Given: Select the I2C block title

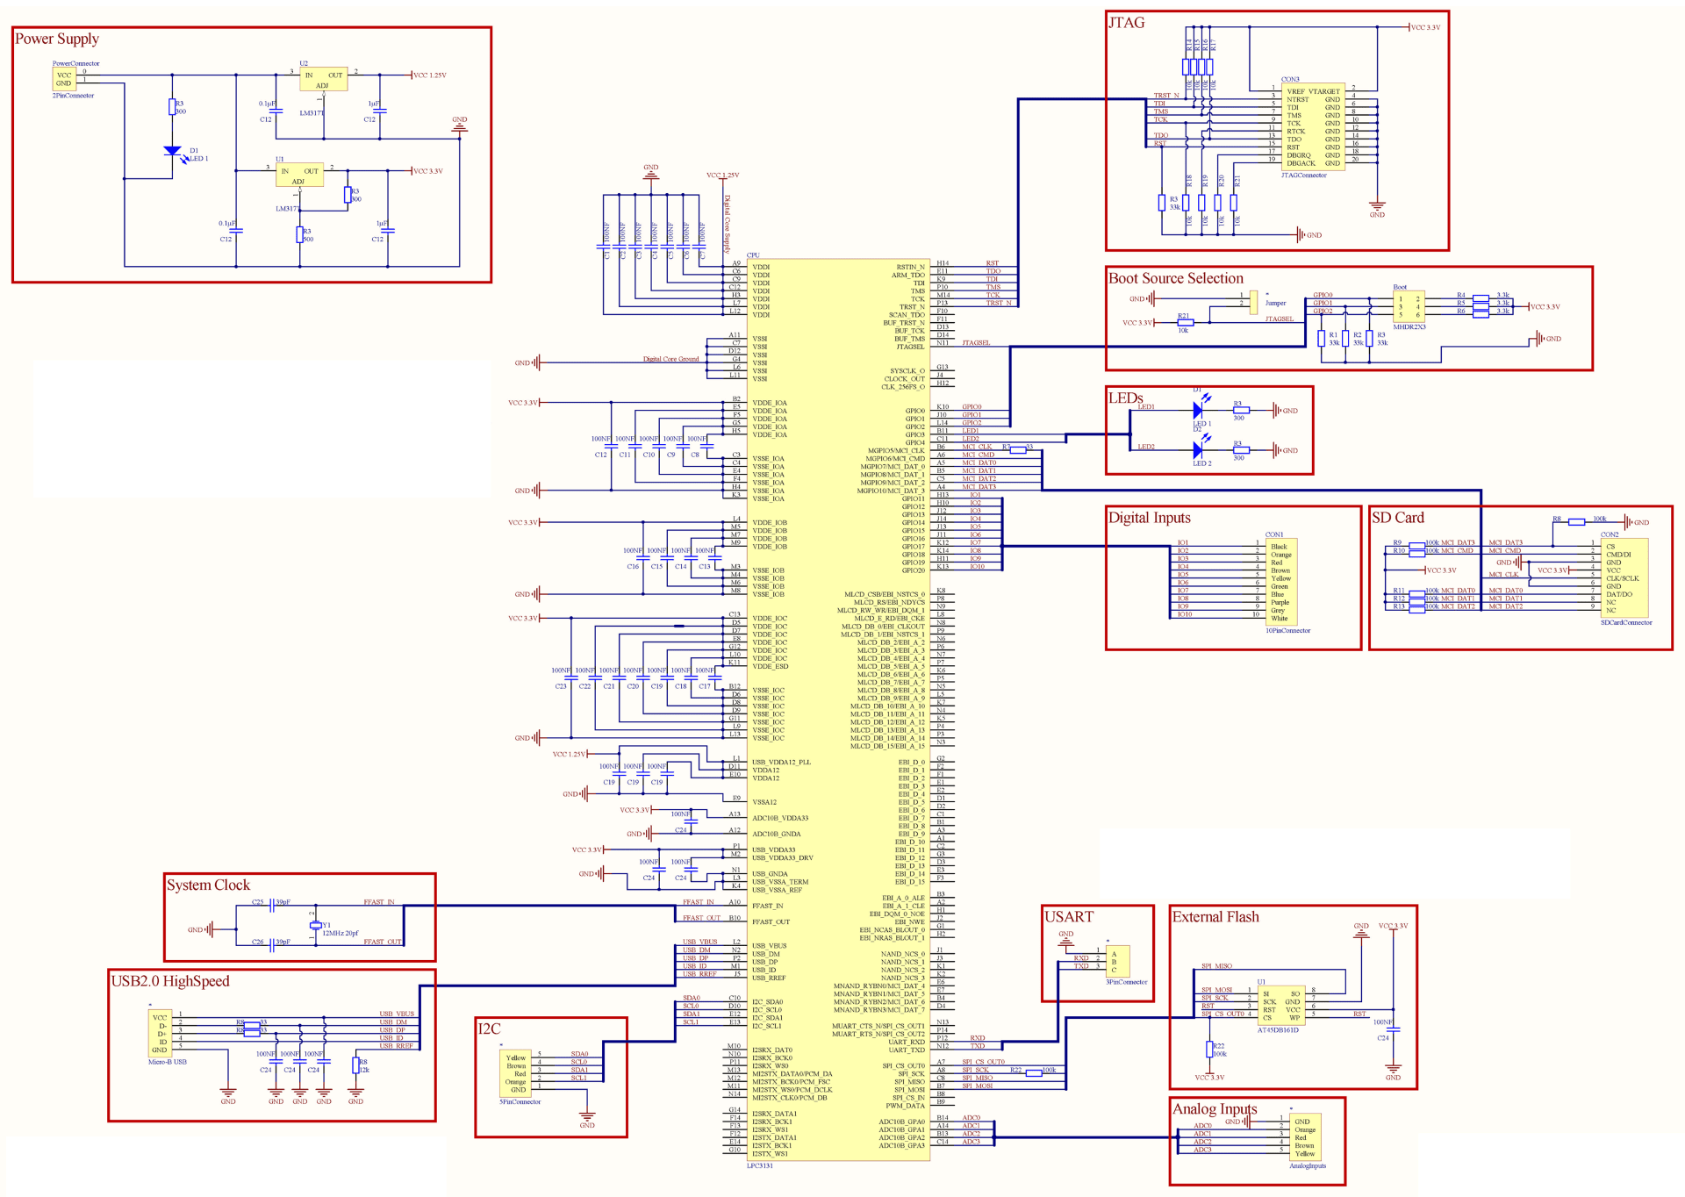Looking at the screenshot, I should coord(489,1029).
